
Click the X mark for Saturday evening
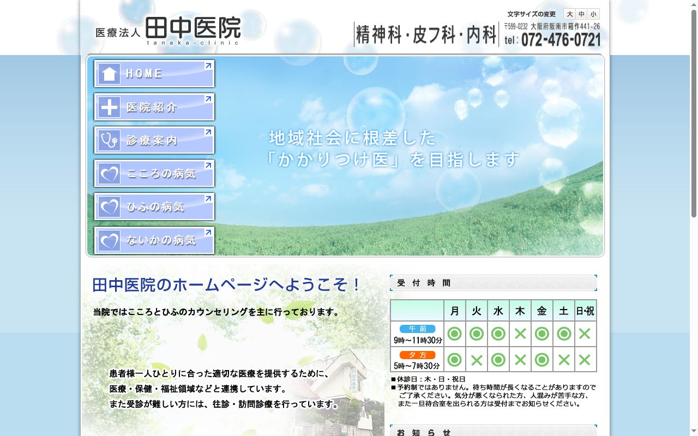click(x=564, y=360)
